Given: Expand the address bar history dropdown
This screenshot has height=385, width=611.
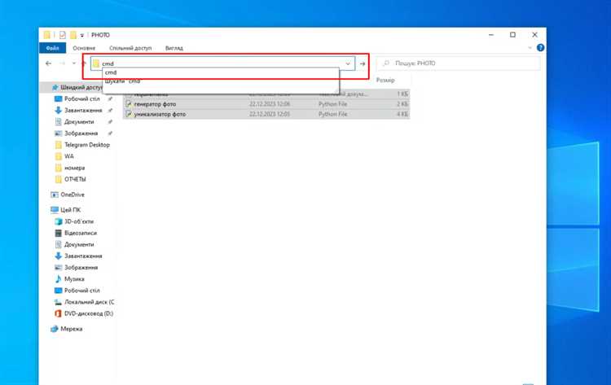Looking at the screenshot, I should (348, 63).
